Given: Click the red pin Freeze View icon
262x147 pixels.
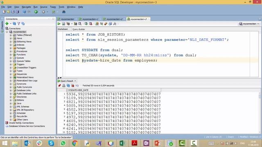Looking at the screenshot, I should click(x=59, y=85).
